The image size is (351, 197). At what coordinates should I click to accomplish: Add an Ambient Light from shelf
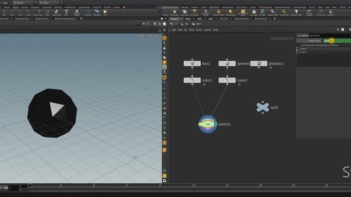click(x=296, y=13)
